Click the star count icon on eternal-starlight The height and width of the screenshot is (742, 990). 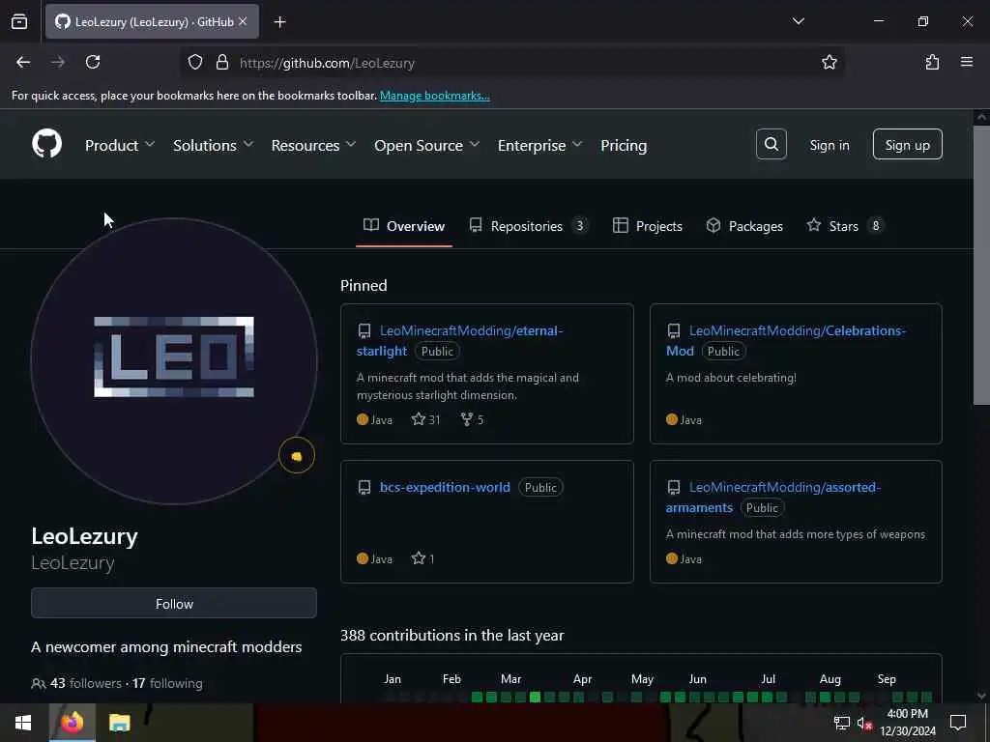[418, 419]
